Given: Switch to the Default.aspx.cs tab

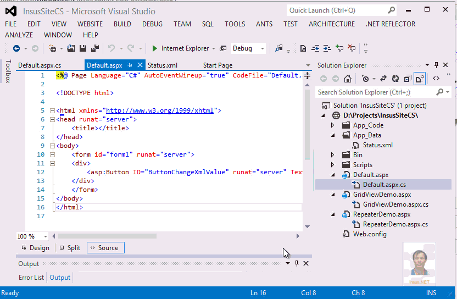Looking at the screenshot, I should [x=40, y=65].
